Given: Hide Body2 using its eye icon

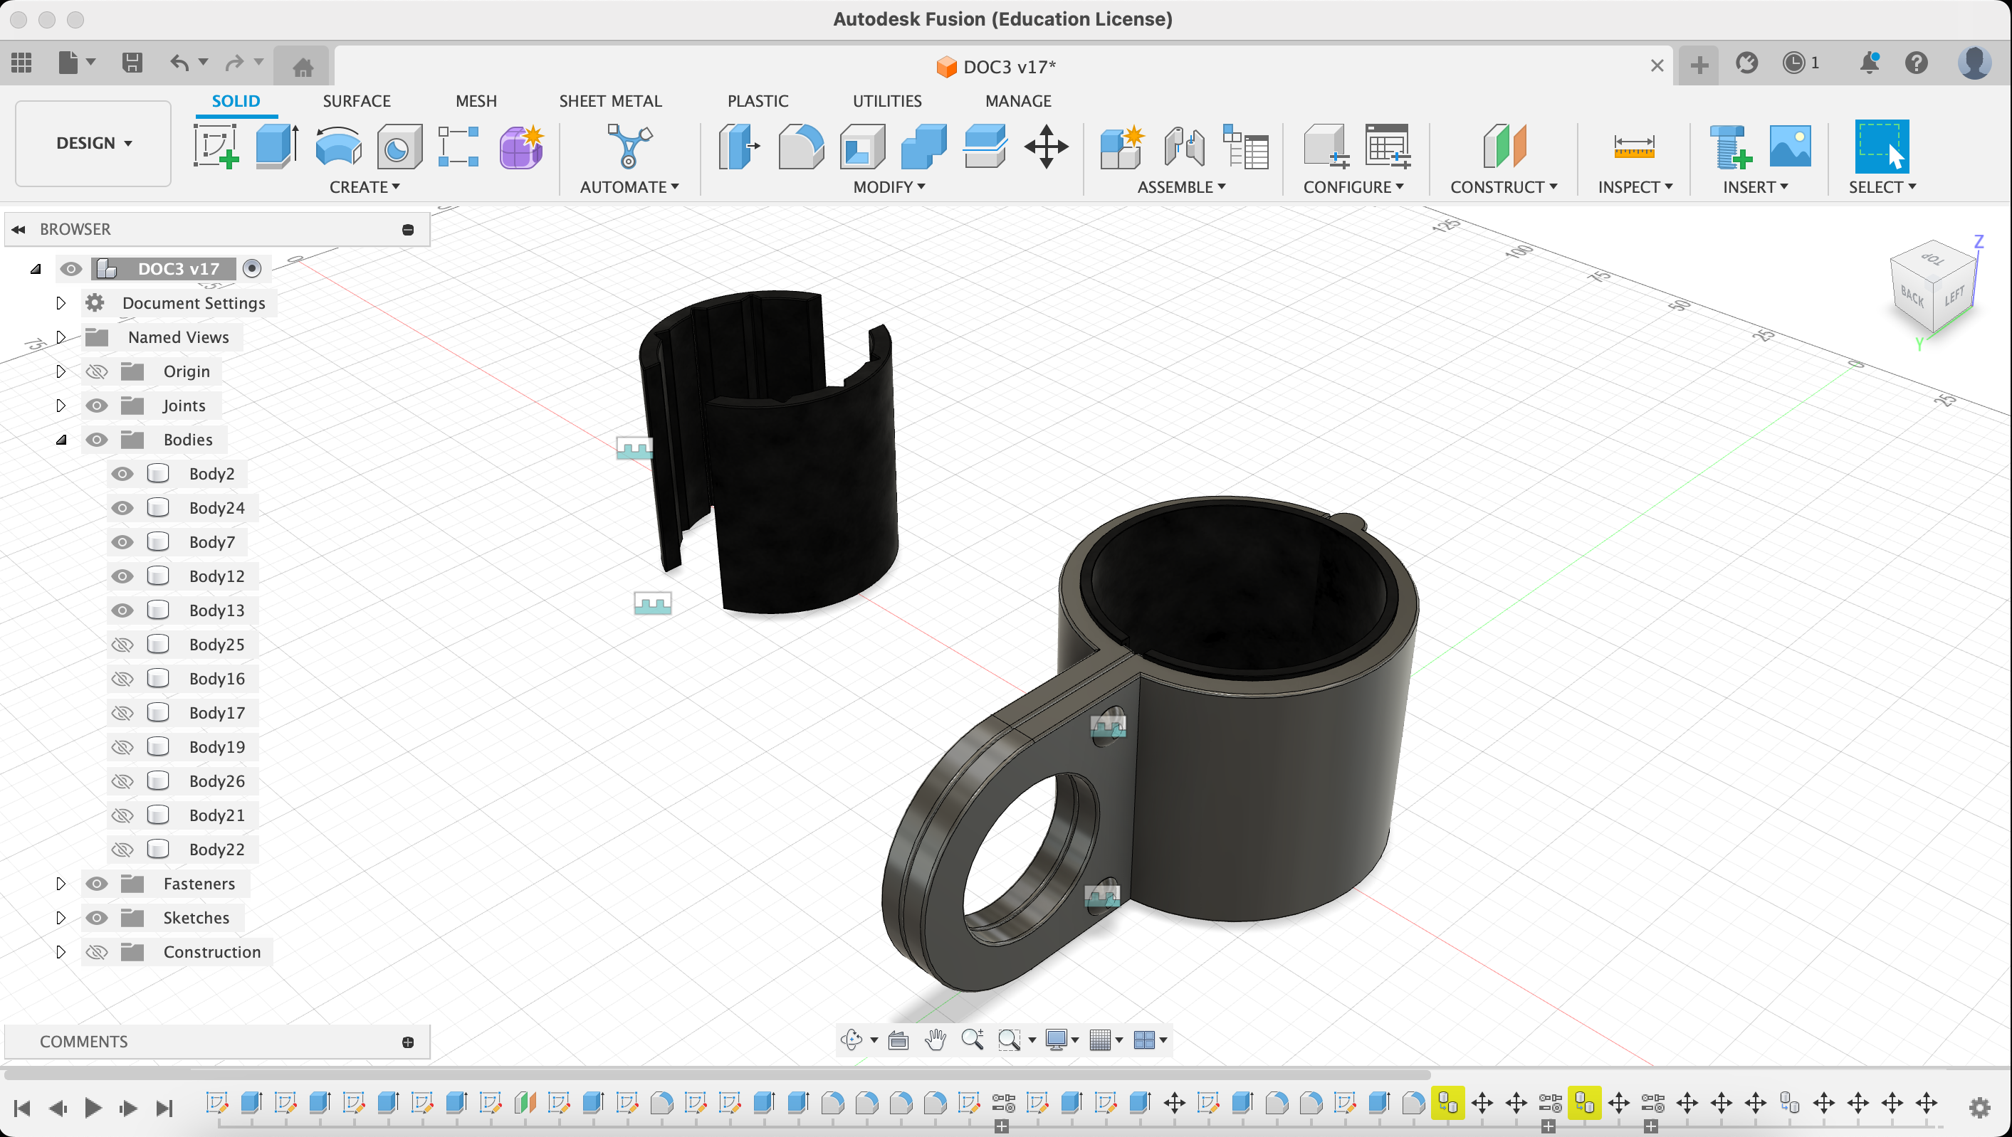Looking at the screenshot, I should [x=122, y=474].
